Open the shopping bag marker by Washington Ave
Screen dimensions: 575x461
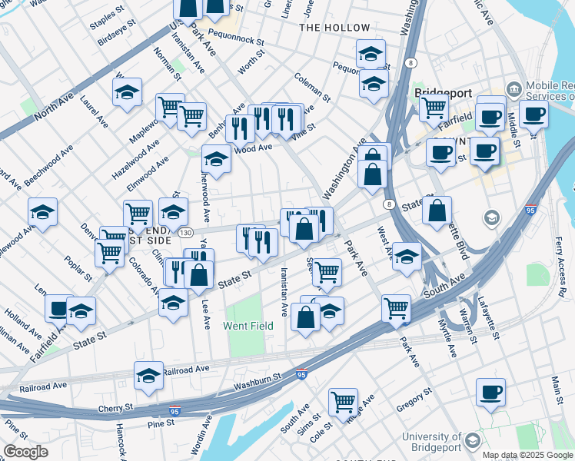point(373,177)
